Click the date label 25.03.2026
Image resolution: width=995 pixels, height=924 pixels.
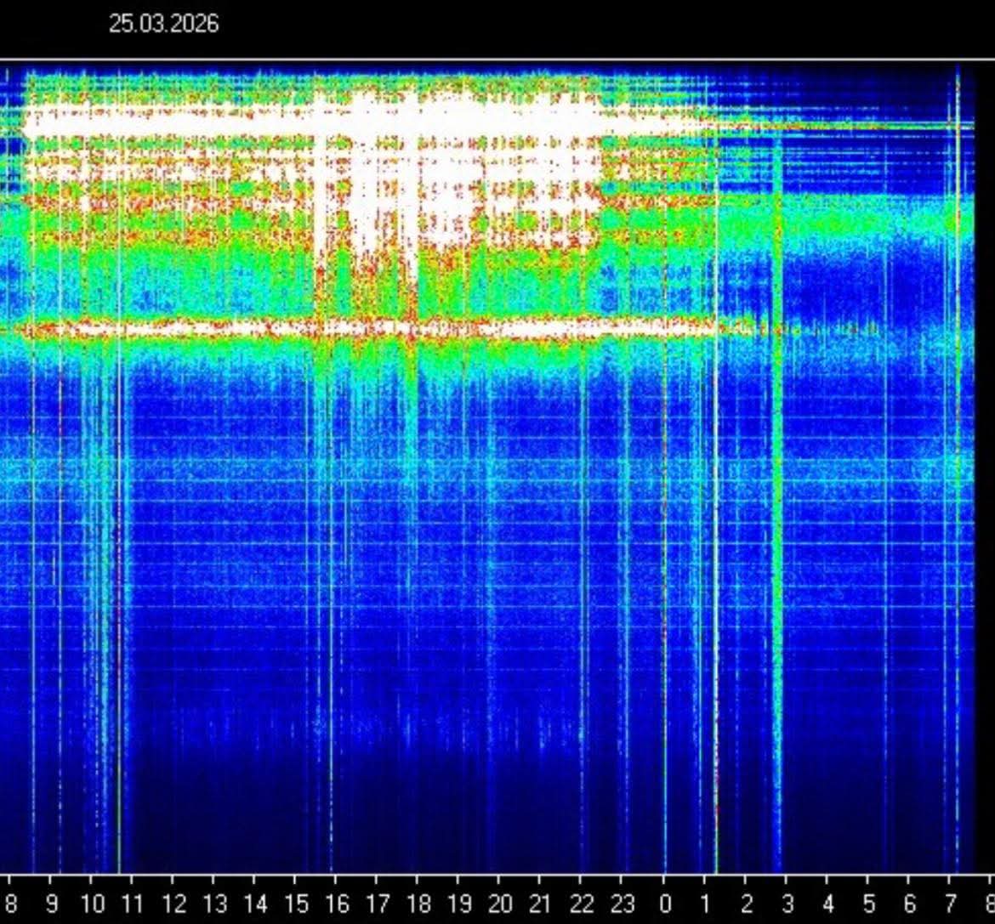(163, 24)
